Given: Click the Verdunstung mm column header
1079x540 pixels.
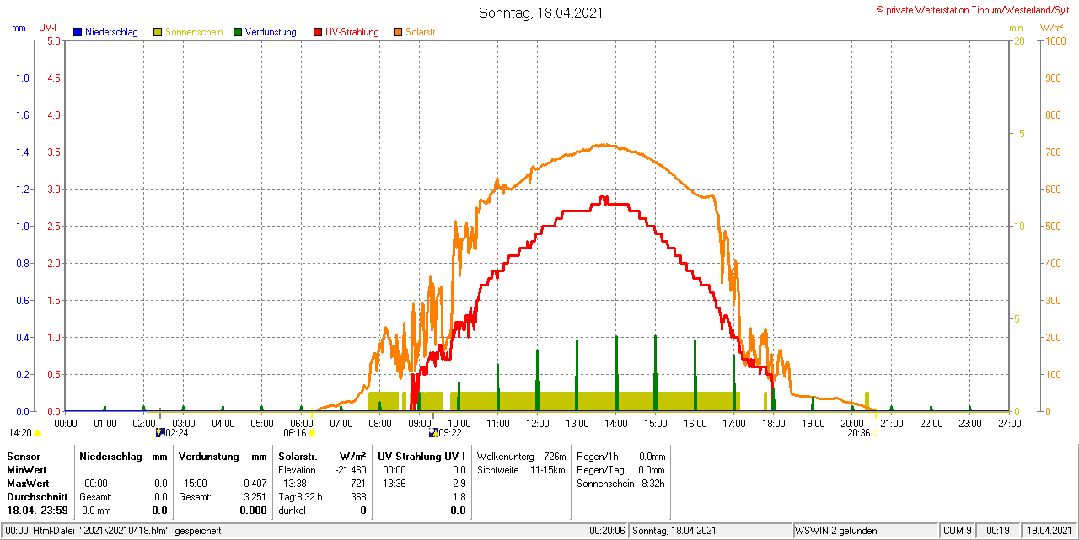Looking at the screenshot, I should click(x=223, y=456).
